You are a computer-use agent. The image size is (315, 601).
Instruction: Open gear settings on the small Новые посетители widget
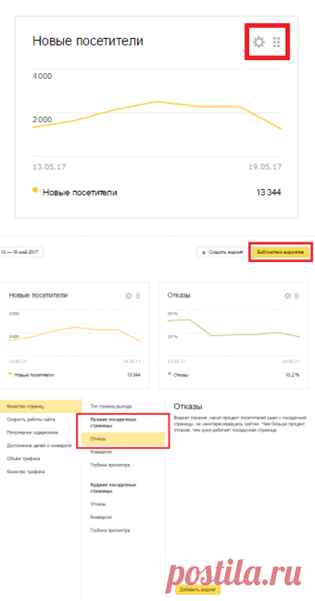128,296
